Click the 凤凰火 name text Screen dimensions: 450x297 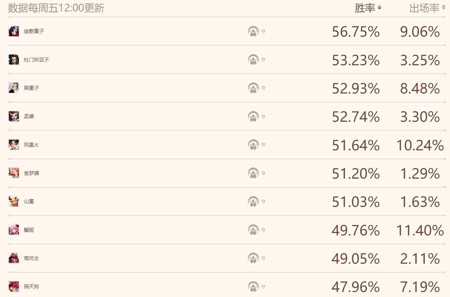coord(31,145)
